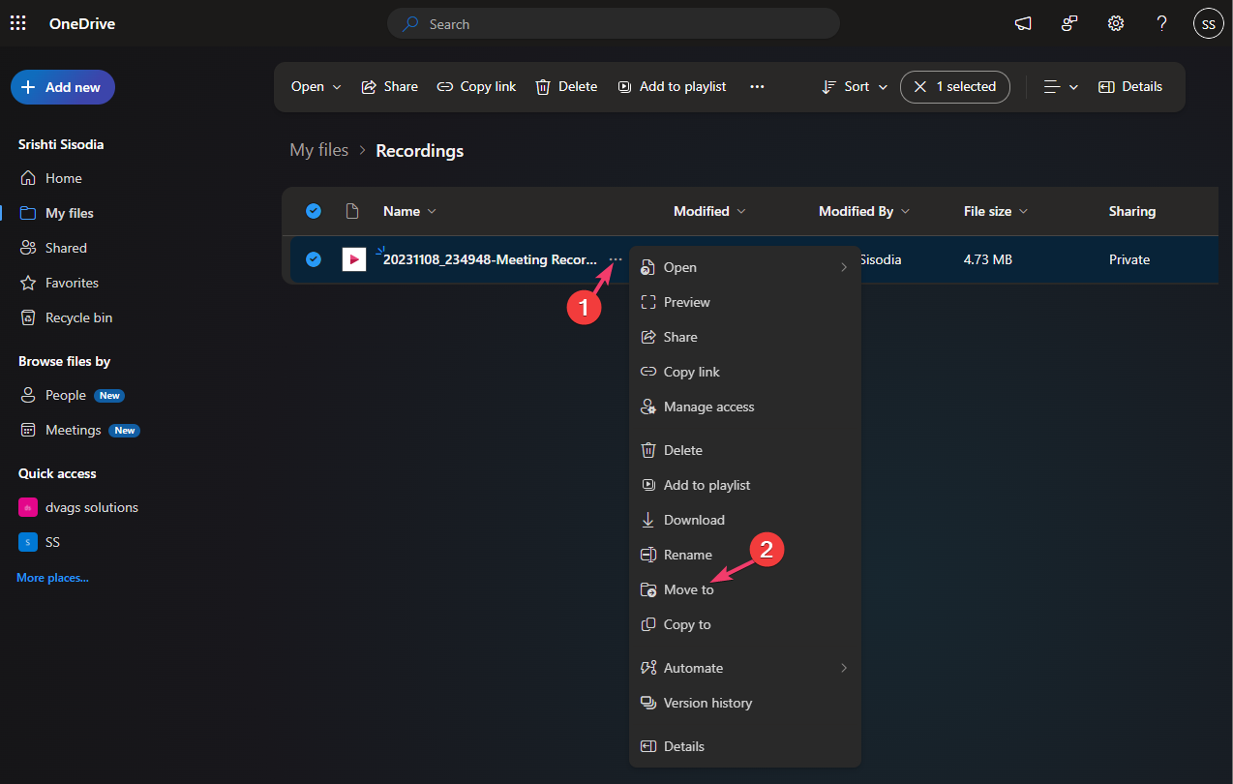
Task: Open the app launcher grid icon
Action: tap(18, 23)
